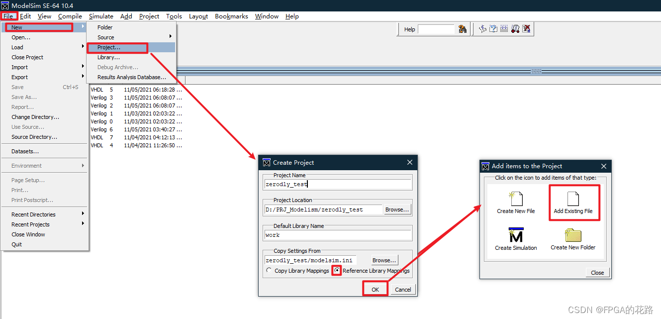Open the Layout menu
The width and height of the screenshot is (661, 319).
point(198,16)
